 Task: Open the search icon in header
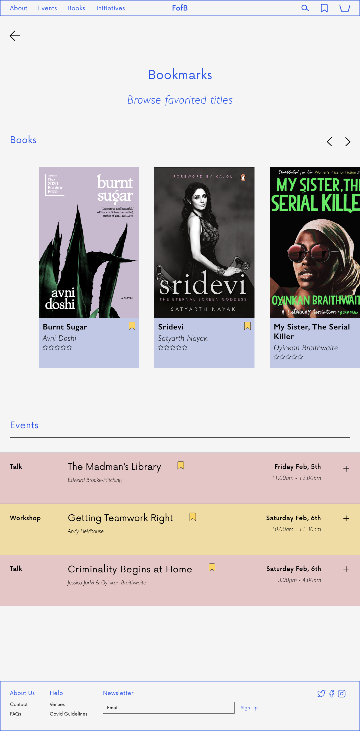pos(305,8)
